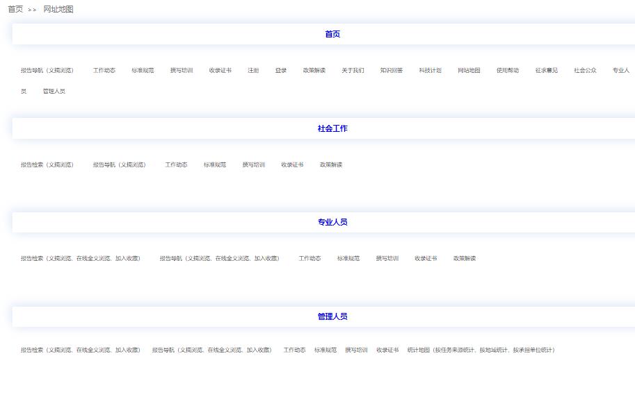Click 网站地图 link in 首页 section
The height and width of the screenshot is (408, 635).
(x=469, y=71)
